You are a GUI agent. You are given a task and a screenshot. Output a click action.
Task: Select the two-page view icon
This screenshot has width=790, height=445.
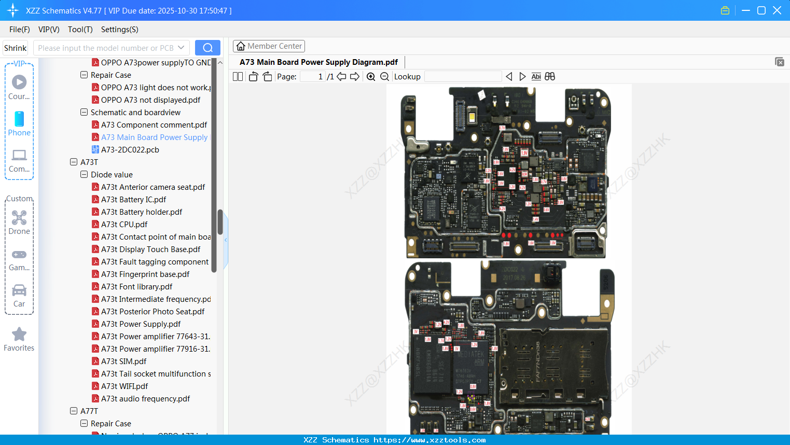point(237,76)
